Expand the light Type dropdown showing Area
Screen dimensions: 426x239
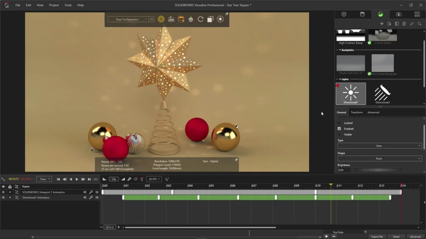point(379,146)
